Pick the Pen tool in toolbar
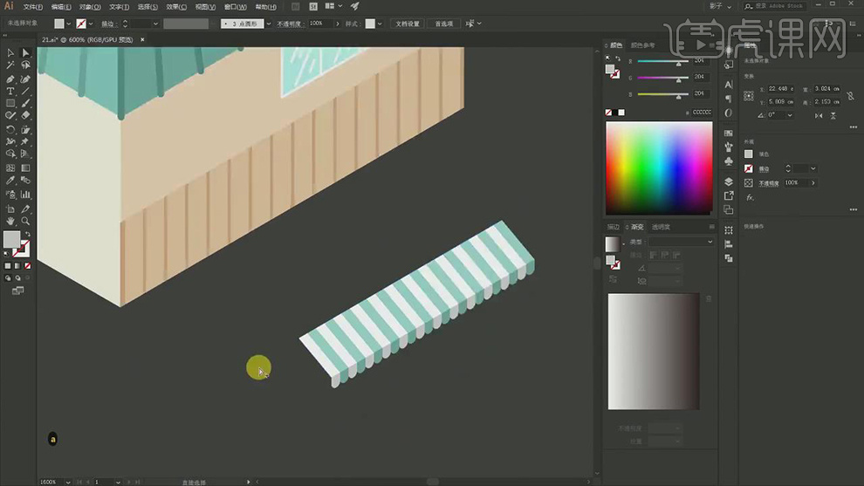 coord(10,79)
